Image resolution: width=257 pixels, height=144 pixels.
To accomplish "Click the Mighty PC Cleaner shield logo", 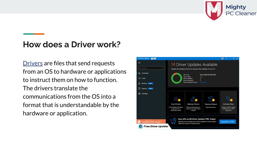I will tap(214, 10).
